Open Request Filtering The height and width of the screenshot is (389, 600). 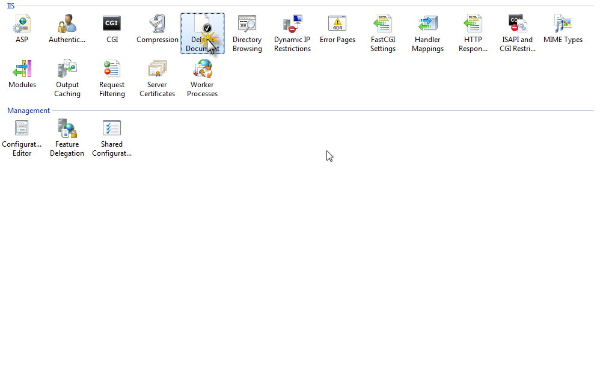coord(112,78)
